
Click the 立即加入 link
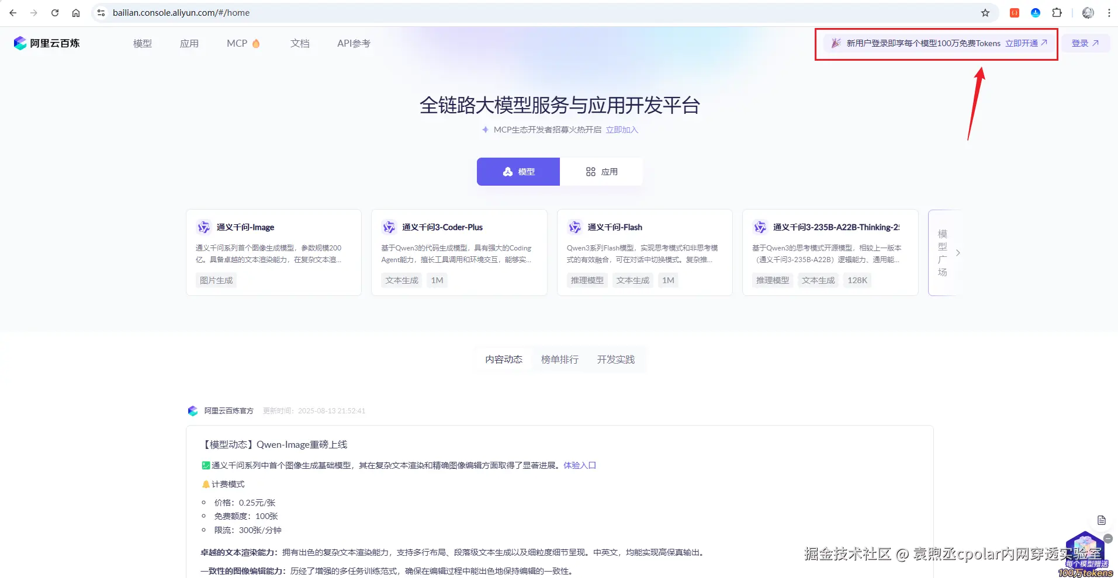pos(622,130)
